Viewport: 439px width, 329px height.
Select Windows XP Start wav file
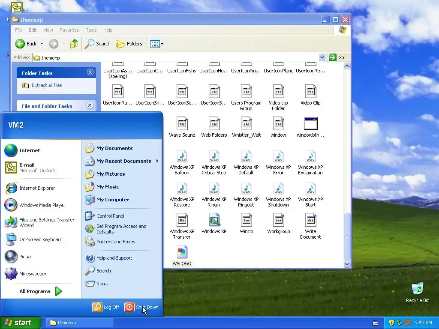coord(310,195)
